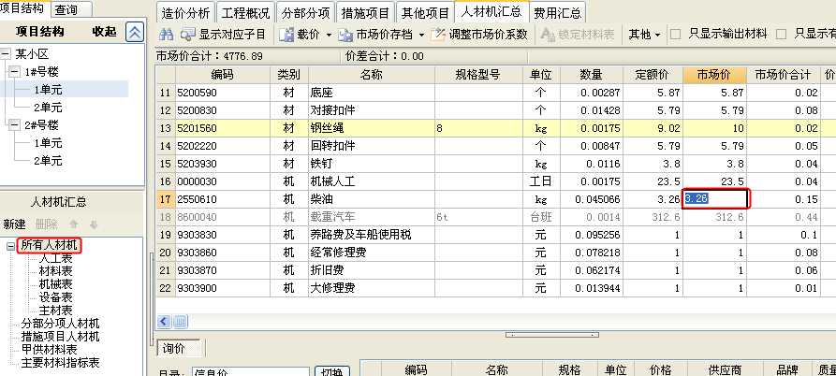Click the horizontal splitter grip above 询价
The image size is (836, 376).
click(x=551, y=335)
